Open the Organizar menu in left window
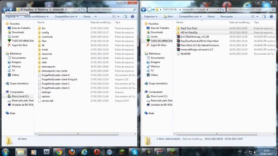 (x=12, y=16)
